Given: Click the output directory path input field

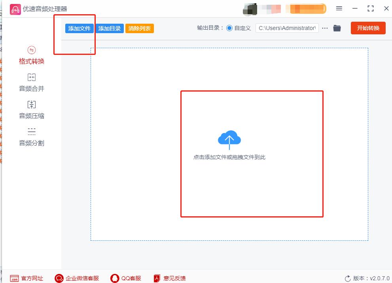Looking at the screenshot, I should tap(288, 28).
